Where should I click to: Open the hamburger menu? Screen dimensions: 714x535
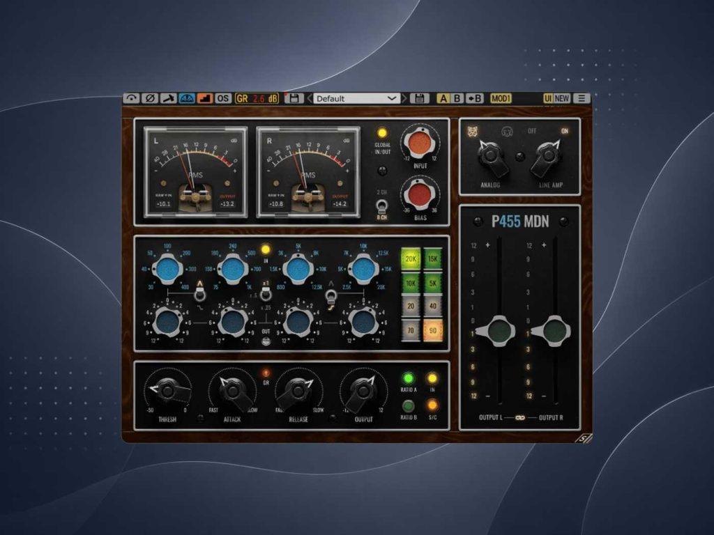(582, 98)
